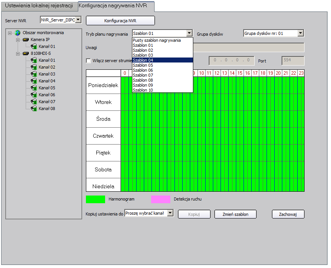The width and height of the screenshot is (331, 268).
Task: Click the Poniedziałek row header
Action: click(x=103, y=85)
